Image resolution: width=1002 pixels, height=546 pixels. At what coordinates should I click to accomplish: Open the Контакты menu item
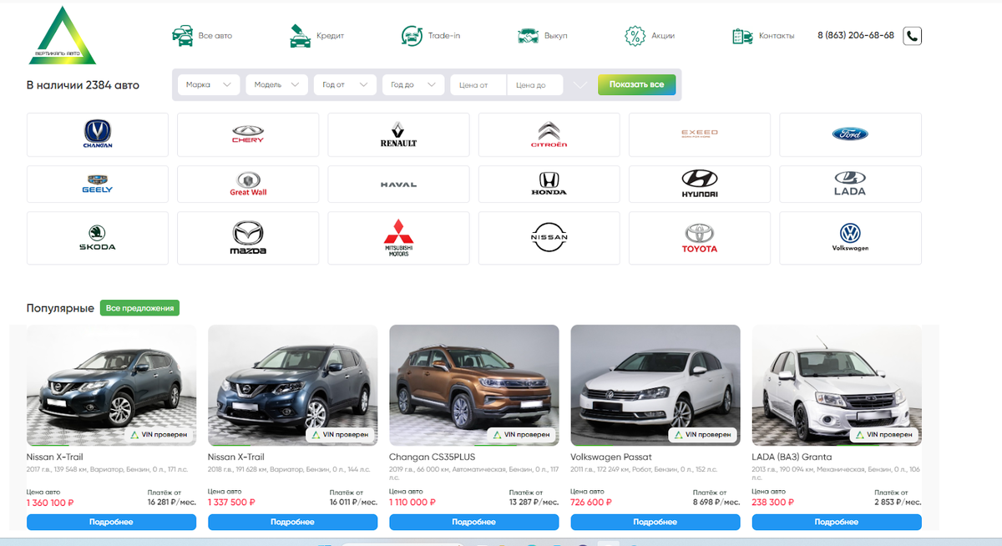coord(763,36)
